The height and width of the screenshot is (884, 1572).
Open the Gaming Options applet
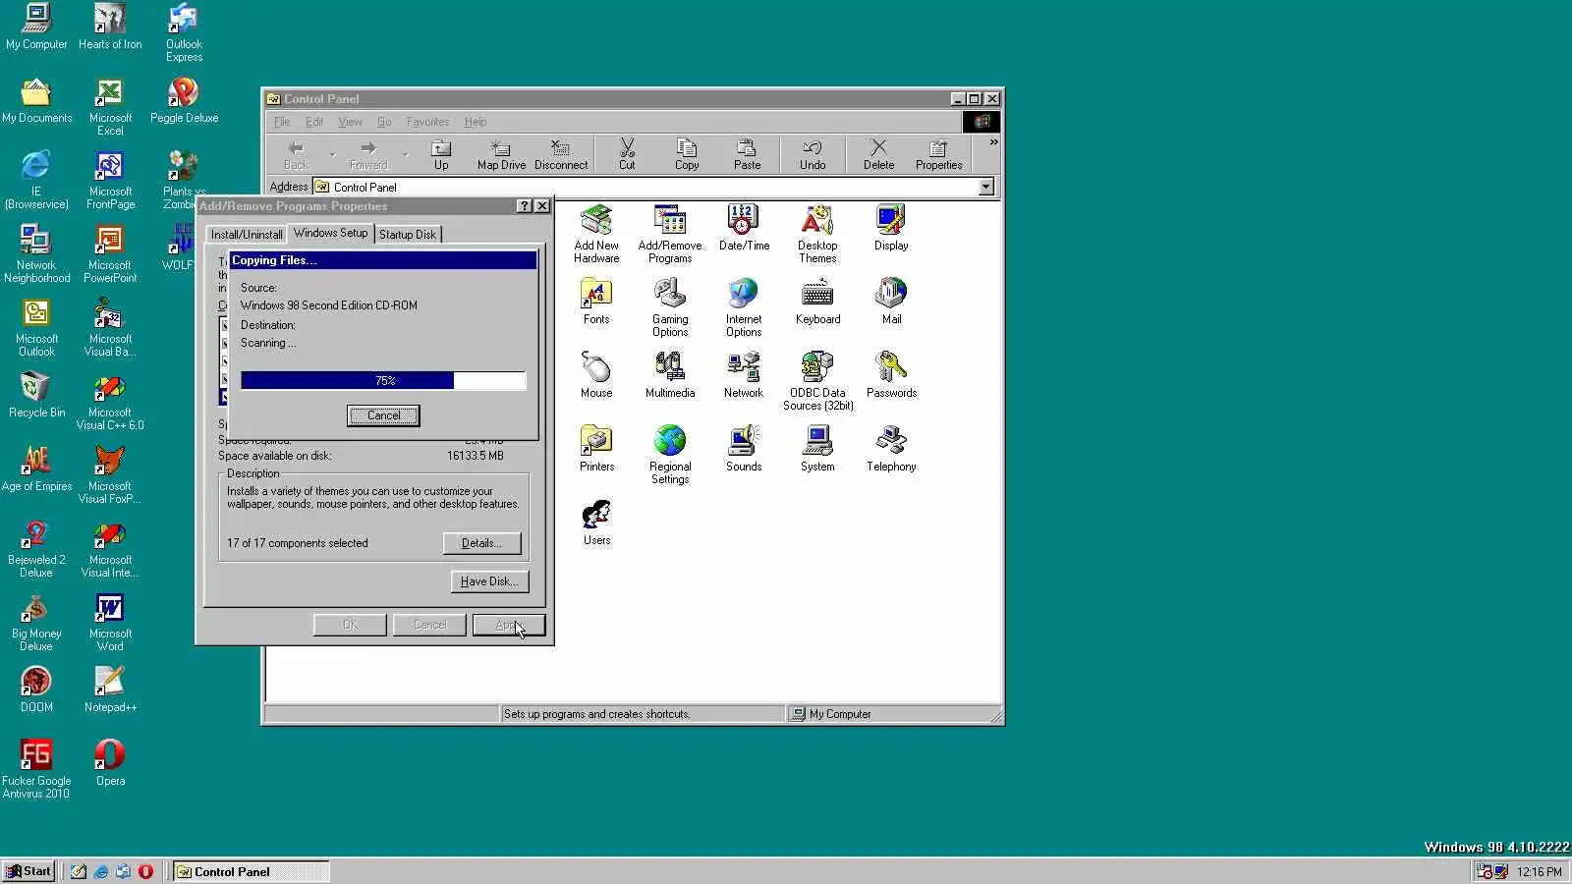pyautogui.click(x=670, y=307)
